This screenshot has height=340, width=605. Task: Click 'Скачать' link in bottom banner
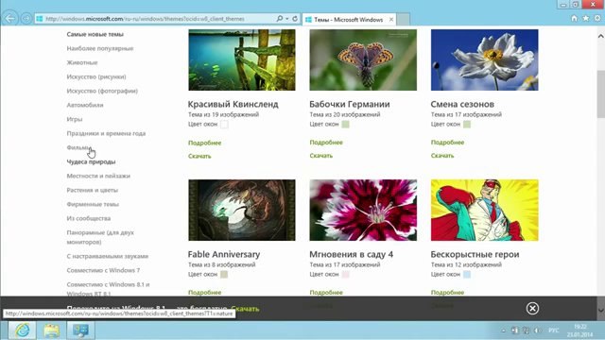[245, 309]
